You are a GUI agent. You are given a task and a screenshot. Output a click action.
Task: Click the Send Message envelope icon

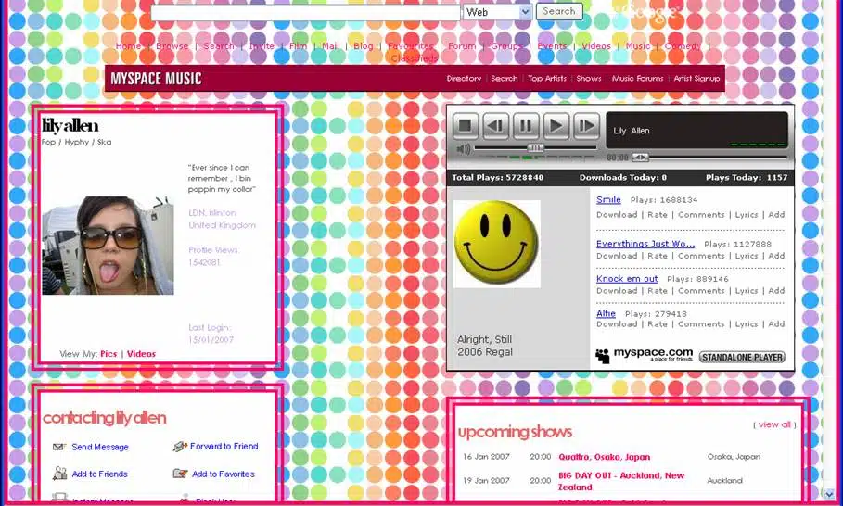59,447
